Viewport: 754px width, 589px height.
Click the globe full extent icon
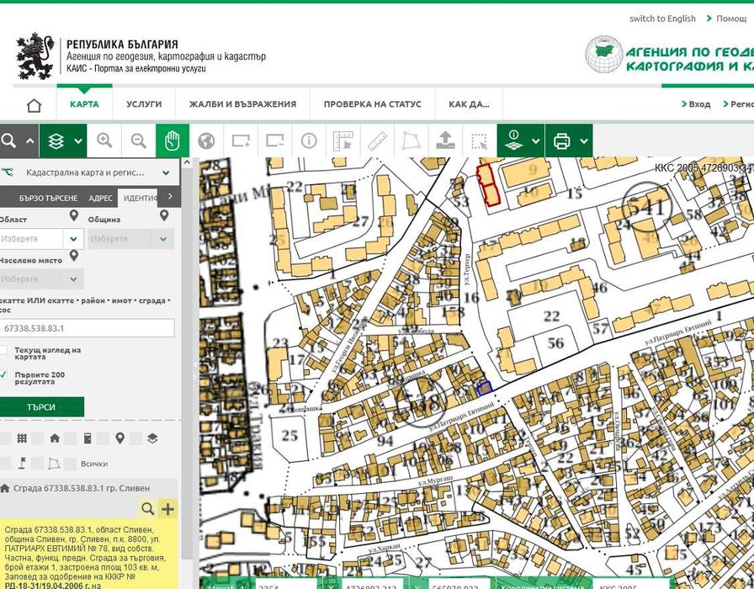[x=206, y=141]
